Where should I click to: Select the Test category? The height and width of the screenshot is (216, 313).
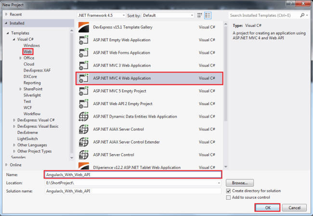[x=27, y=101]
